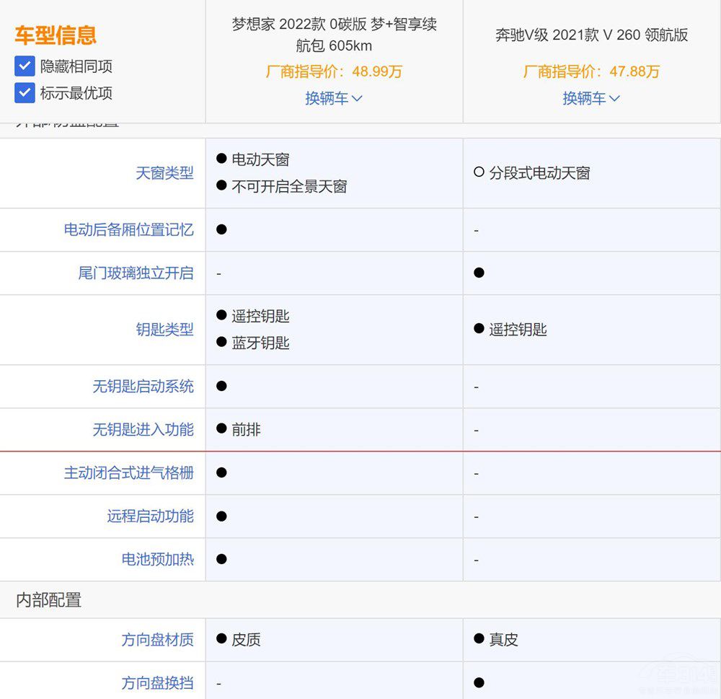Click the dot beside 皮质 steering material
Screen dimensions: 721x699
(221, 639)
